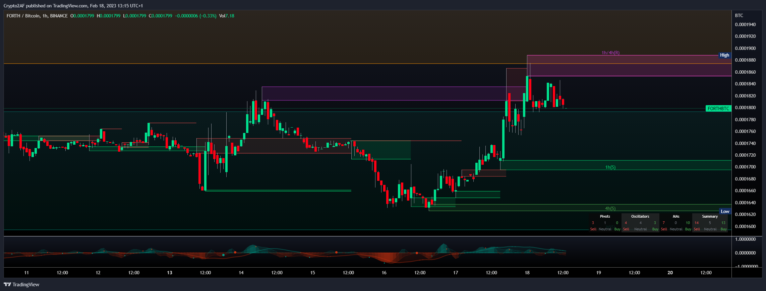Click the Pivots column header

[x=605, y=216]
